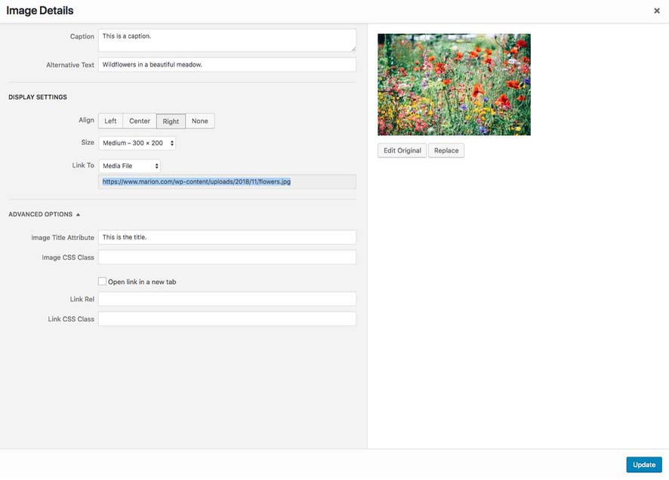669x480 pixels.
Task: Click the Image Title Attribute field
Action: tap(227, 237)
